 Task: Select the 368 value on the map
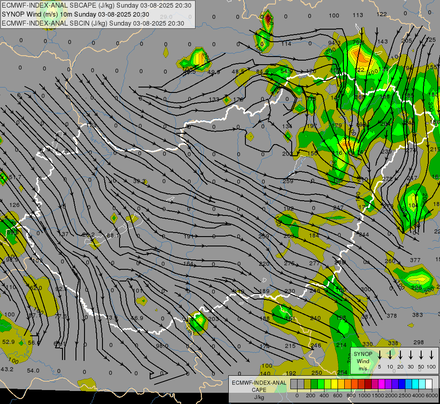click(x=360, y=97)
